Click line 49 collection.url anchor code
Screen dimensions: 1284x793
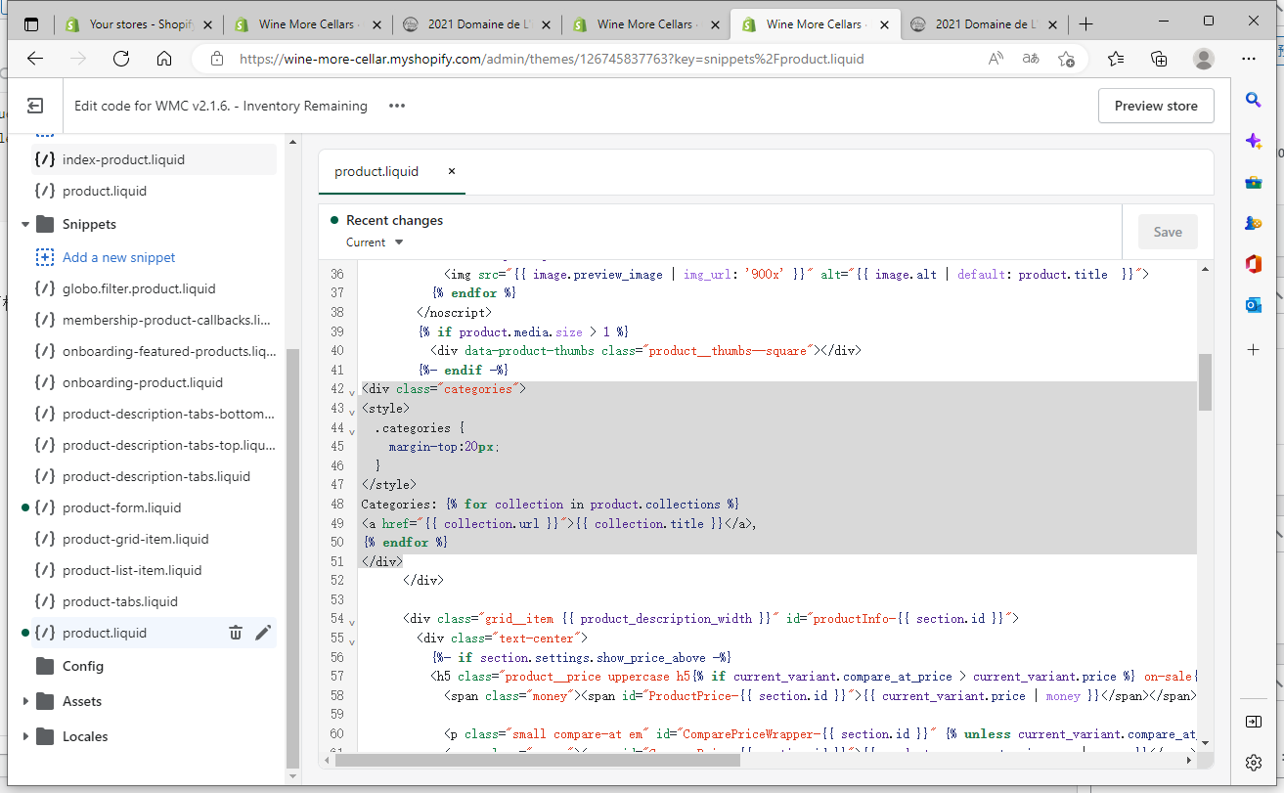click(x=558, y=523)
